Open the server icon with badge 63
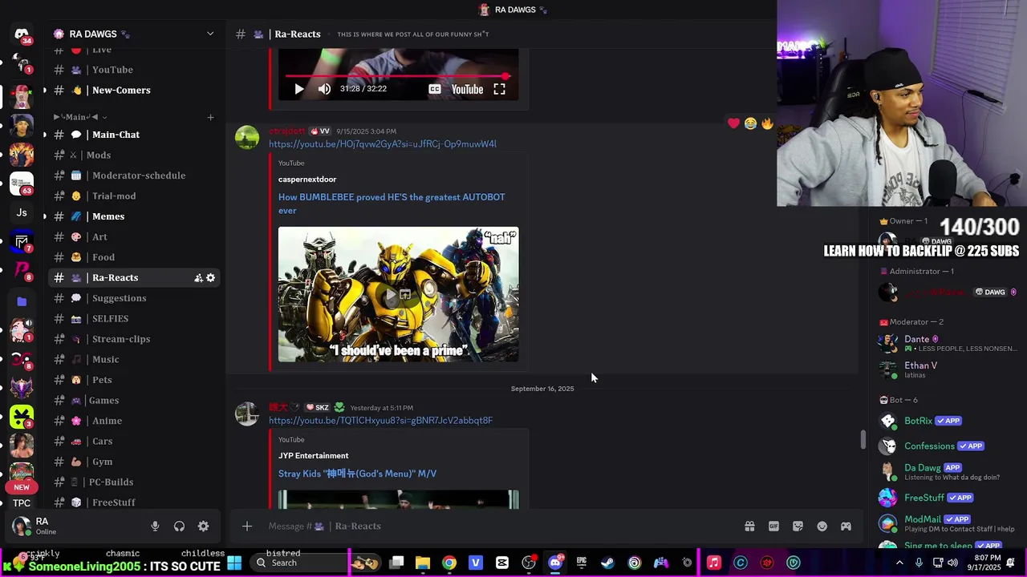This screenshot has height=577, width=1027. pyautogui.click(x=22, y=184)
